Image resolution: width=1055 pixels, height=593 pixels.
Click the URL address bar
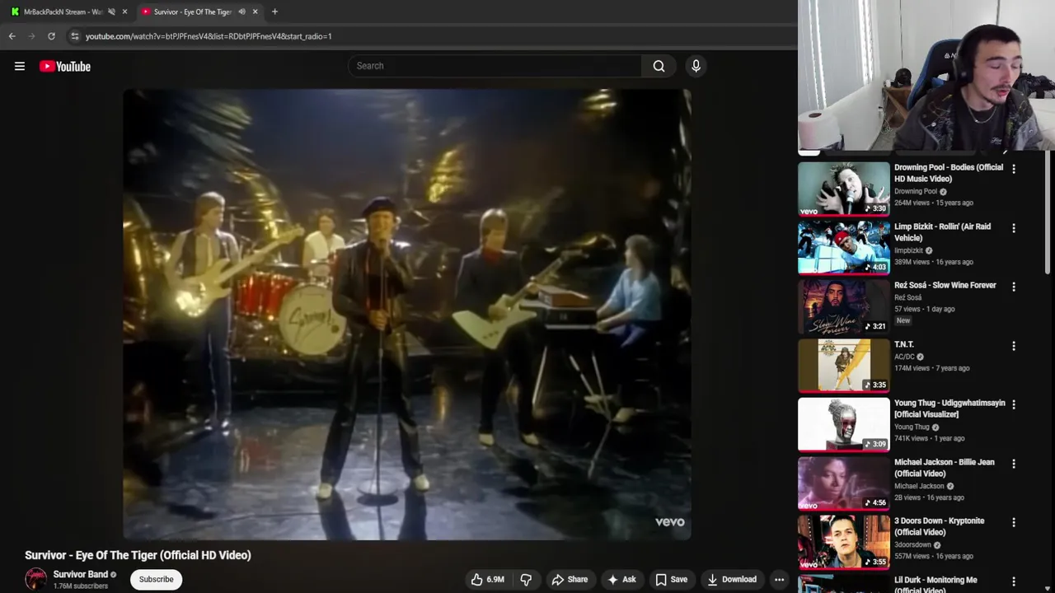click(x=429, y=36)
